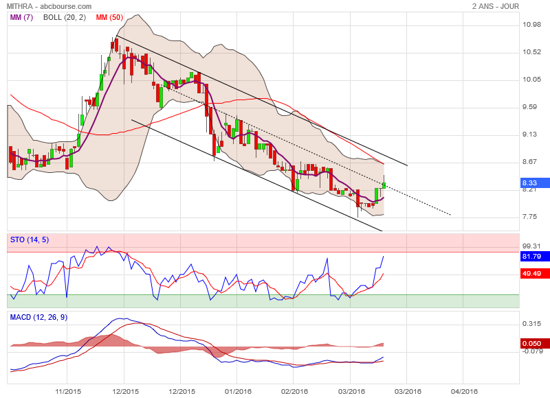Select the MM (7) indicator legend

click(21, 17)
